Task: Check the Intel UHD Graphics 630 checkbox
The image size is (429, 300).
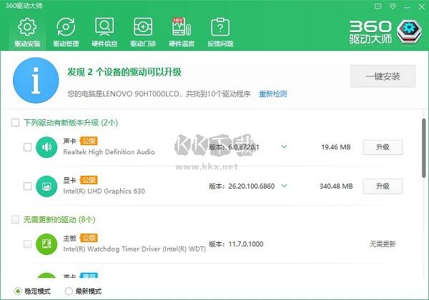Action: [27, 186]
